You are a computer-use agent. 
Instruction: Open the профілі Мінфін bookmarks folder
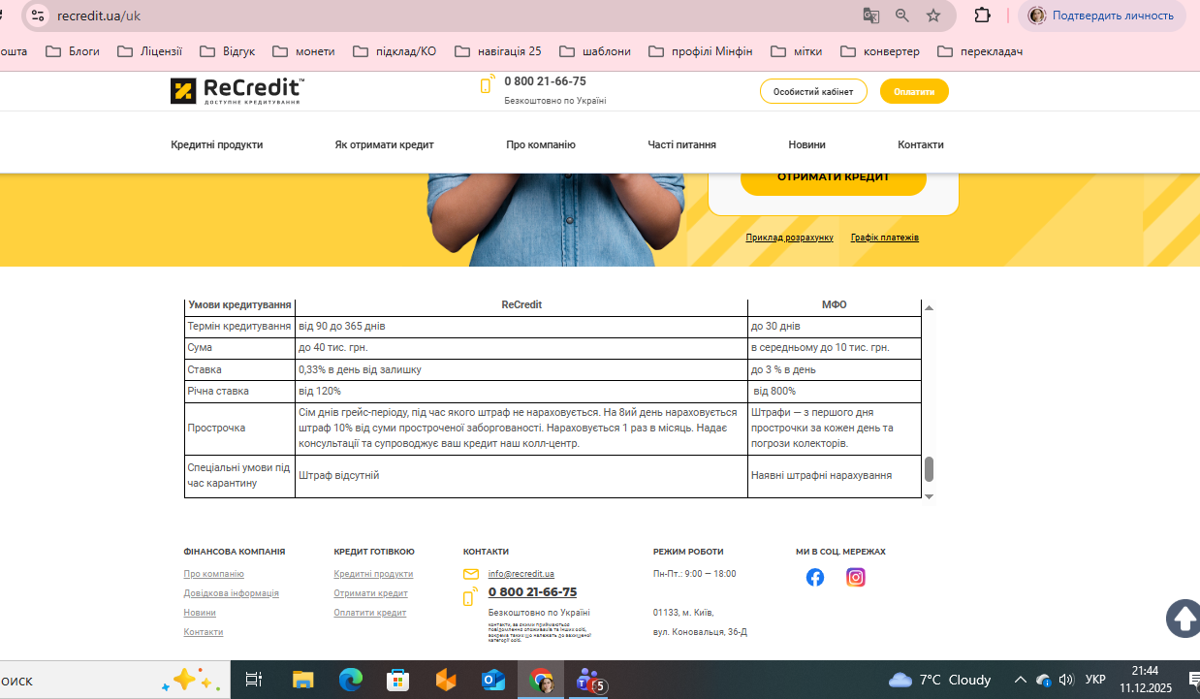(x=701, y=51)
